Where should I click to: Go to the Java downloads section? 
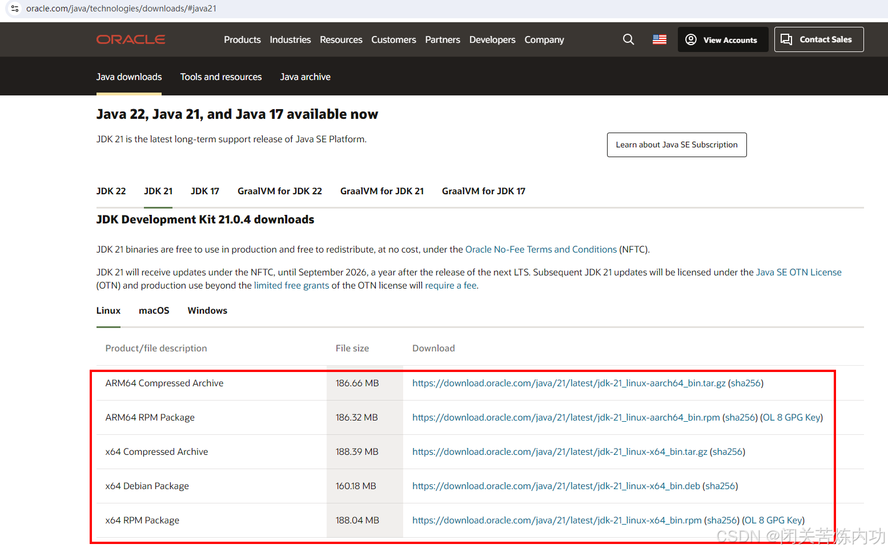[x=129, y=77]
